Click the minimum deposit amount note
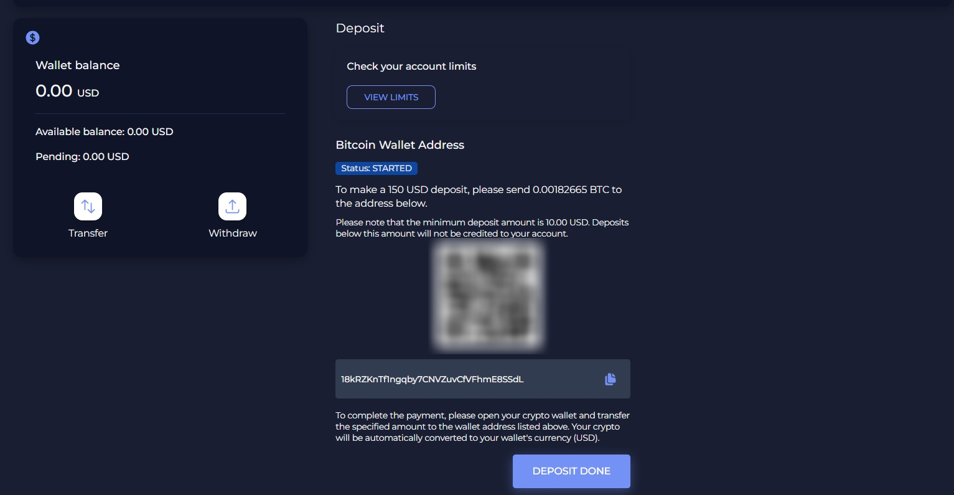This screenshot has height=495, width=954. coord(482,228)
